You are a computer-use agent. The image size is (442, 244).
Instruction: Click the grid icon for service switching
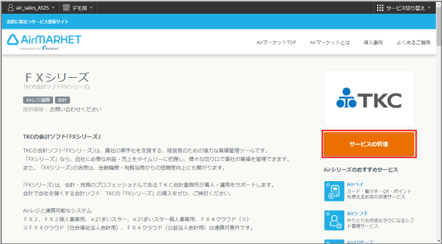click(x=380, y=8)
